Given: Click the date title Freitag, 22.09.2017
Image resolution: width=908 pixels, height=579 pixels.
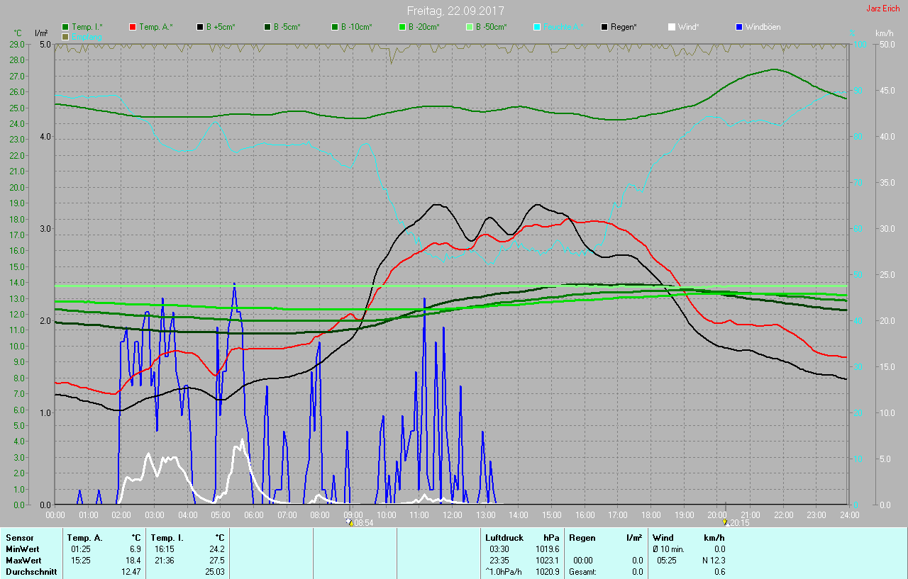Looking at the screenshot, I should click(455, 11).
